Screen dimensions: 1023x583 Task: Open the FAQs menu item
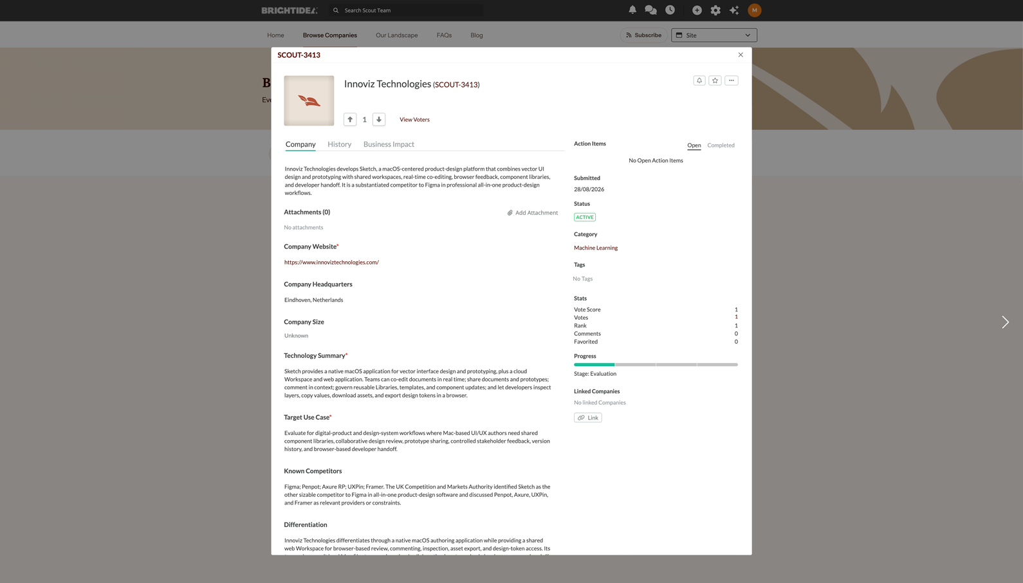[x=444, y=35]
